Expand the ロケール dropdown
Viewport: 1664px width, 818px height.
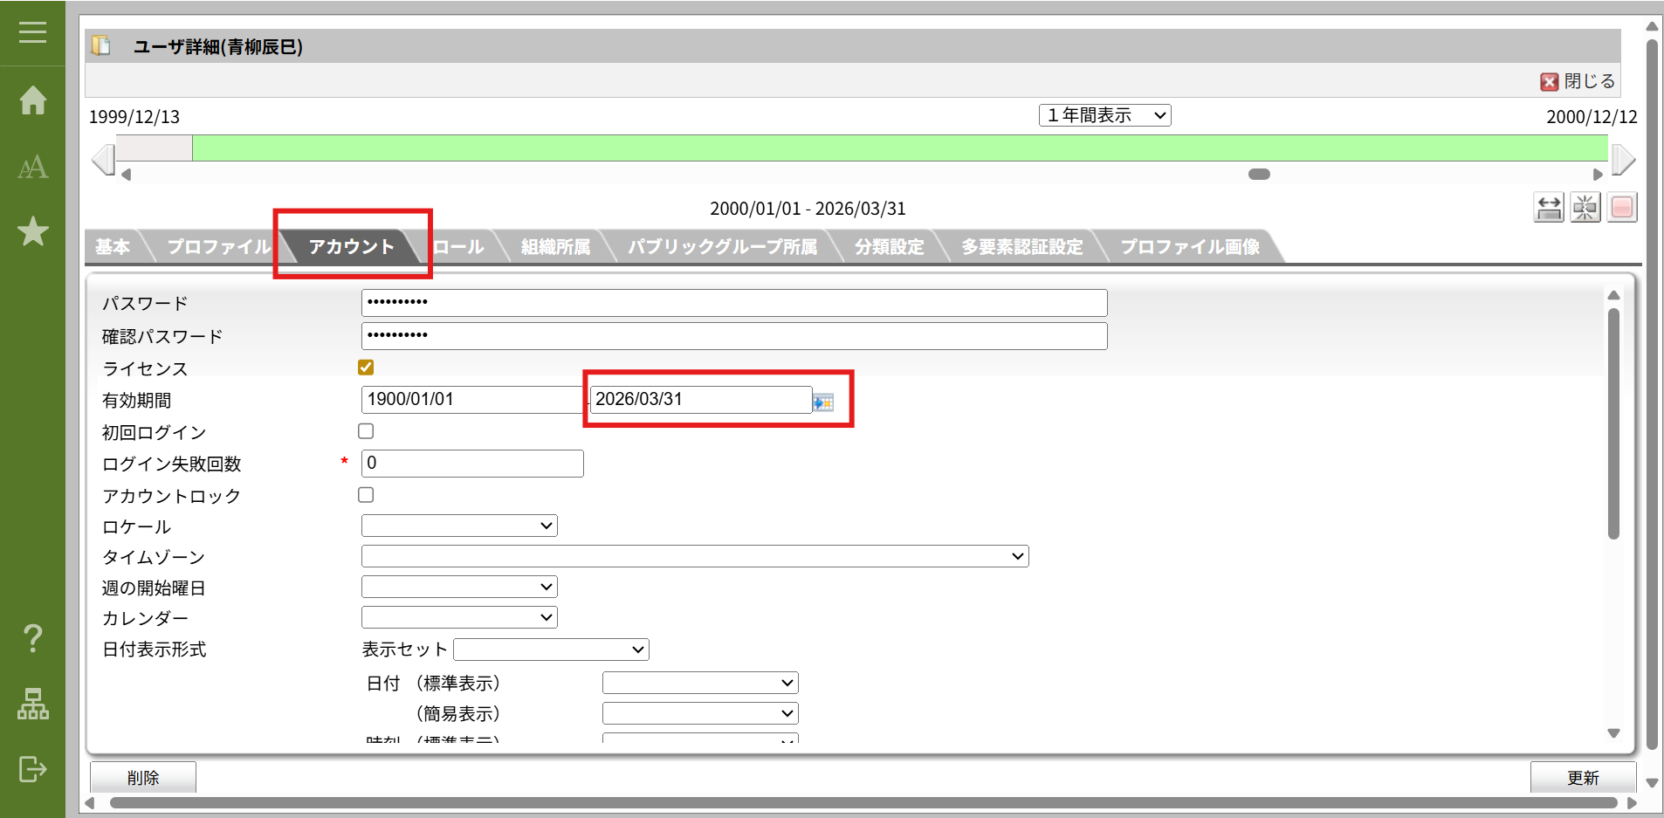pyautogui.click(x=459, y=526)
